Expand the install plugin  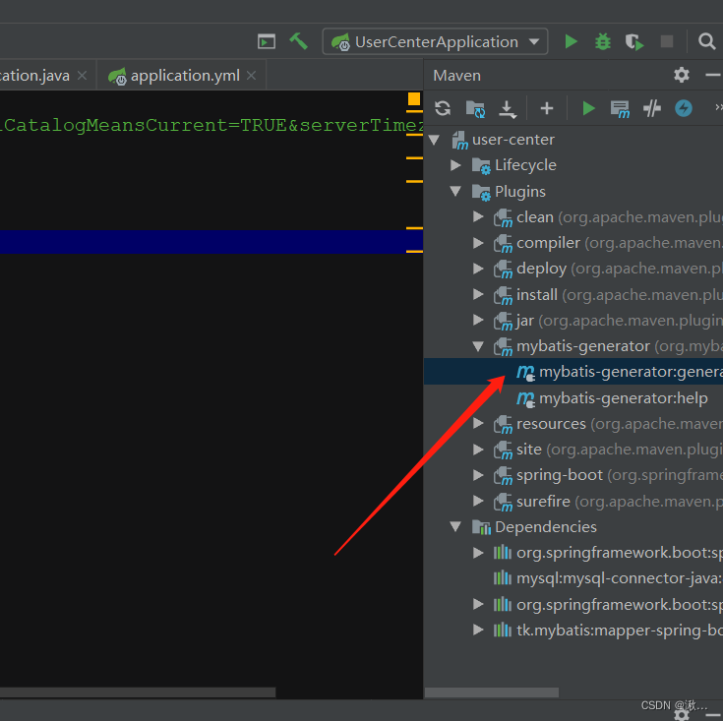tap(478, 294)
